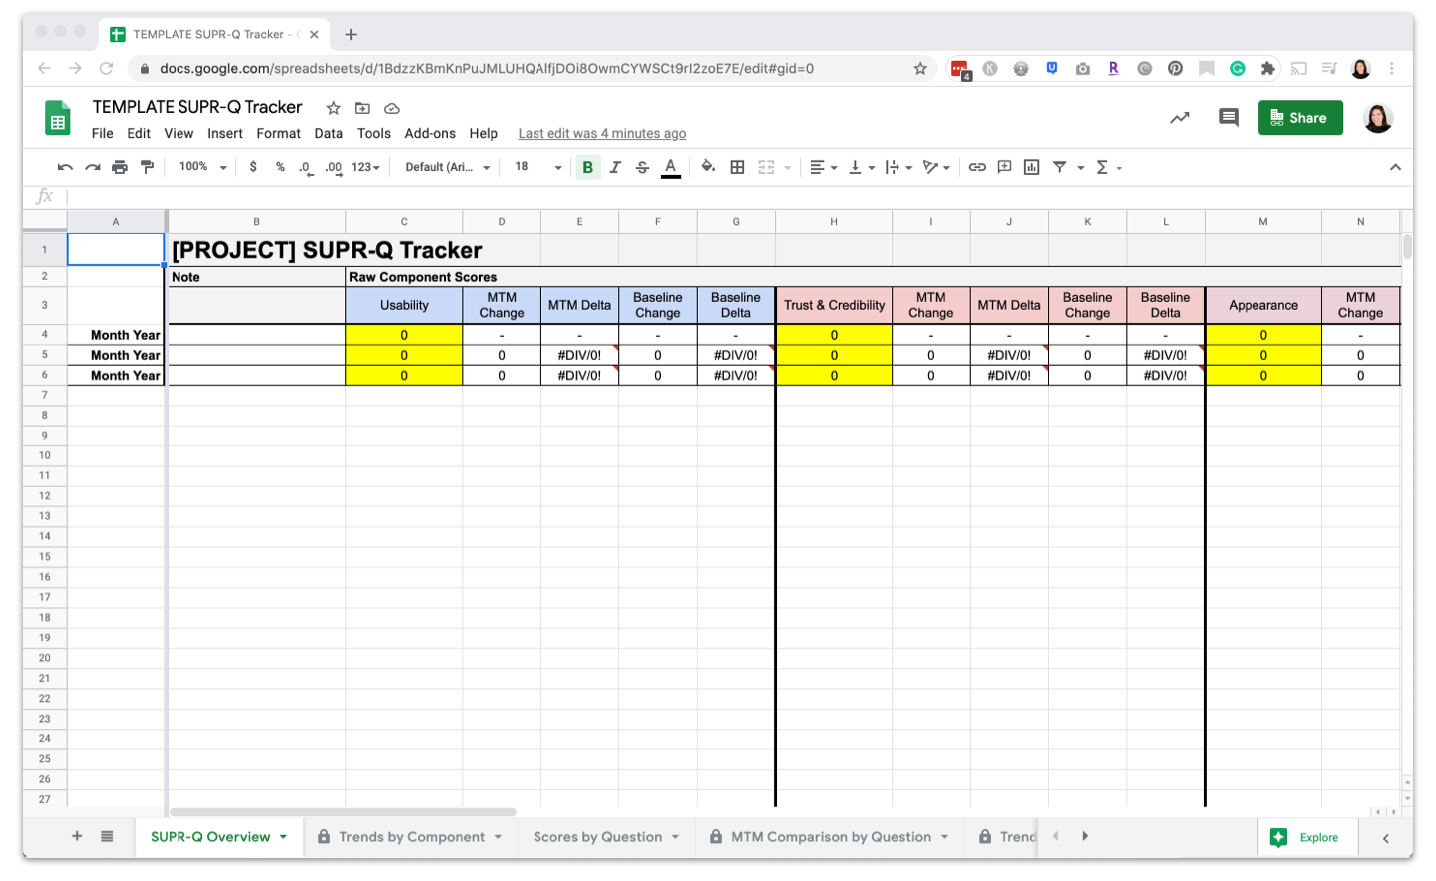Open the Tools menu

point(374,133)
